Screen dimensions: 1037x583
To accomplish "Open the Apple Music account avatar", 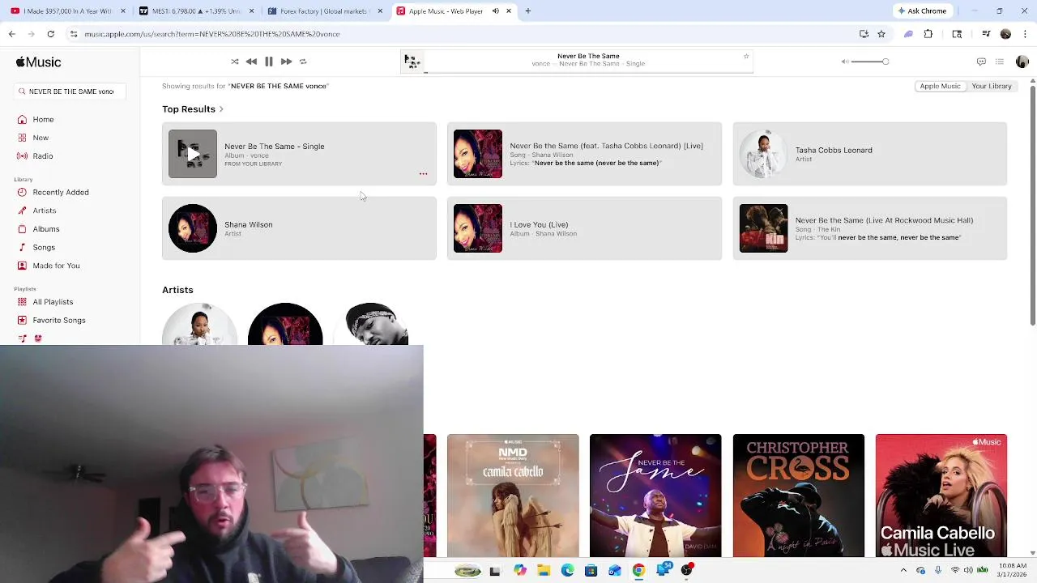I will point(1022,62).
